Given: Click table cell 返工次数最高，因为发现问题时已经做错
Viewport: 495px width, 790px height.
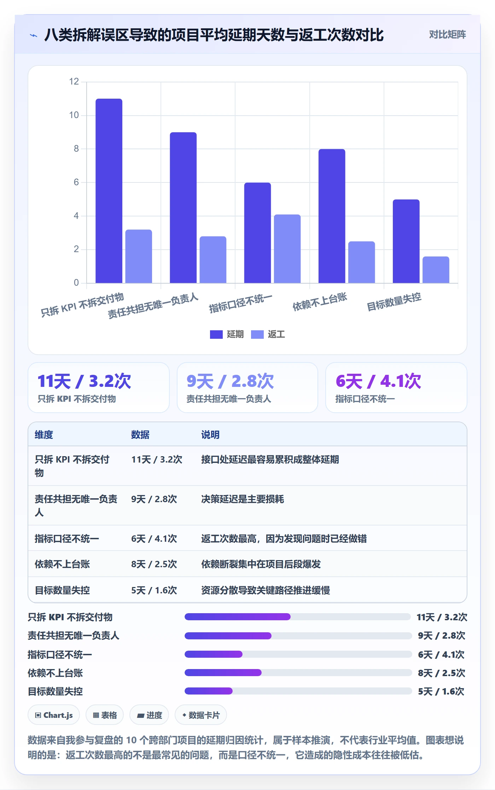Looking at the screenshot, I should tap(284, 539).
